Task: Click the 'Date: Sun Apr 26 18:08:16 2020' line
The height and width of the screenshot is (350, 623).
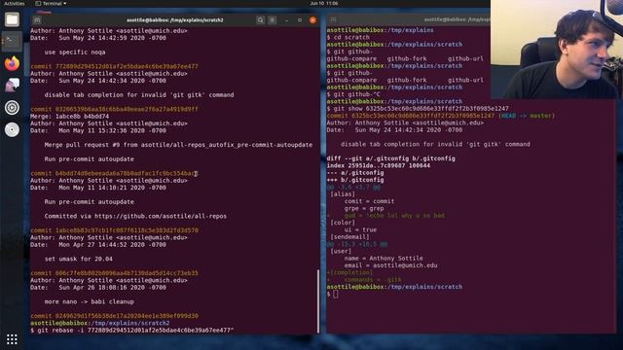Action: (x=98, y=288)
